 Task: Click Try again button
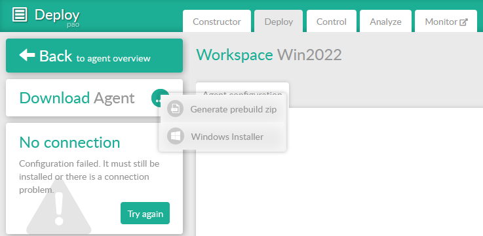click(145, 213)
